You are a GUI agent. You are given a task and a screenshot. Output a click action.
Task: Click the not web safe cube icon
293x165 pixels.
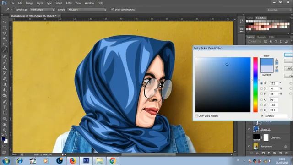click(x=277, y=67)
